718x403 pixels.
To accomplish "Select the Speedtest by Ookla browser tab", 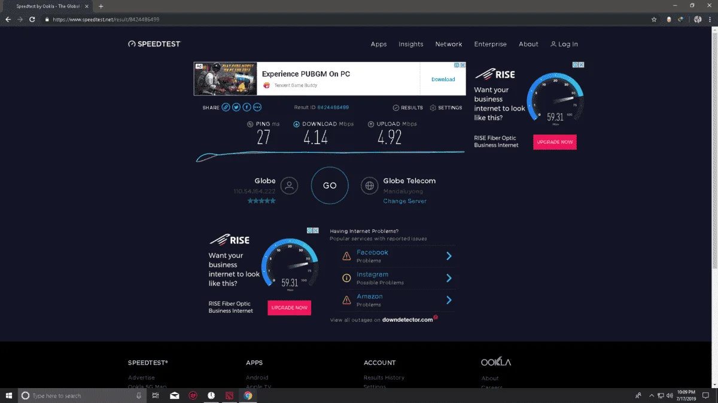I will (x=47, y=6).
